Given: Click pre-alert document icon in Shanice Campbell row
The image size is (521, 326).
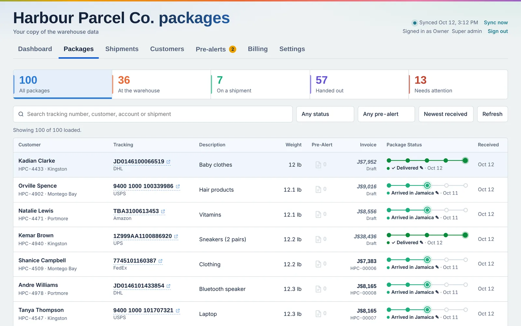Looking at the screenshot, I should point(318,264).
